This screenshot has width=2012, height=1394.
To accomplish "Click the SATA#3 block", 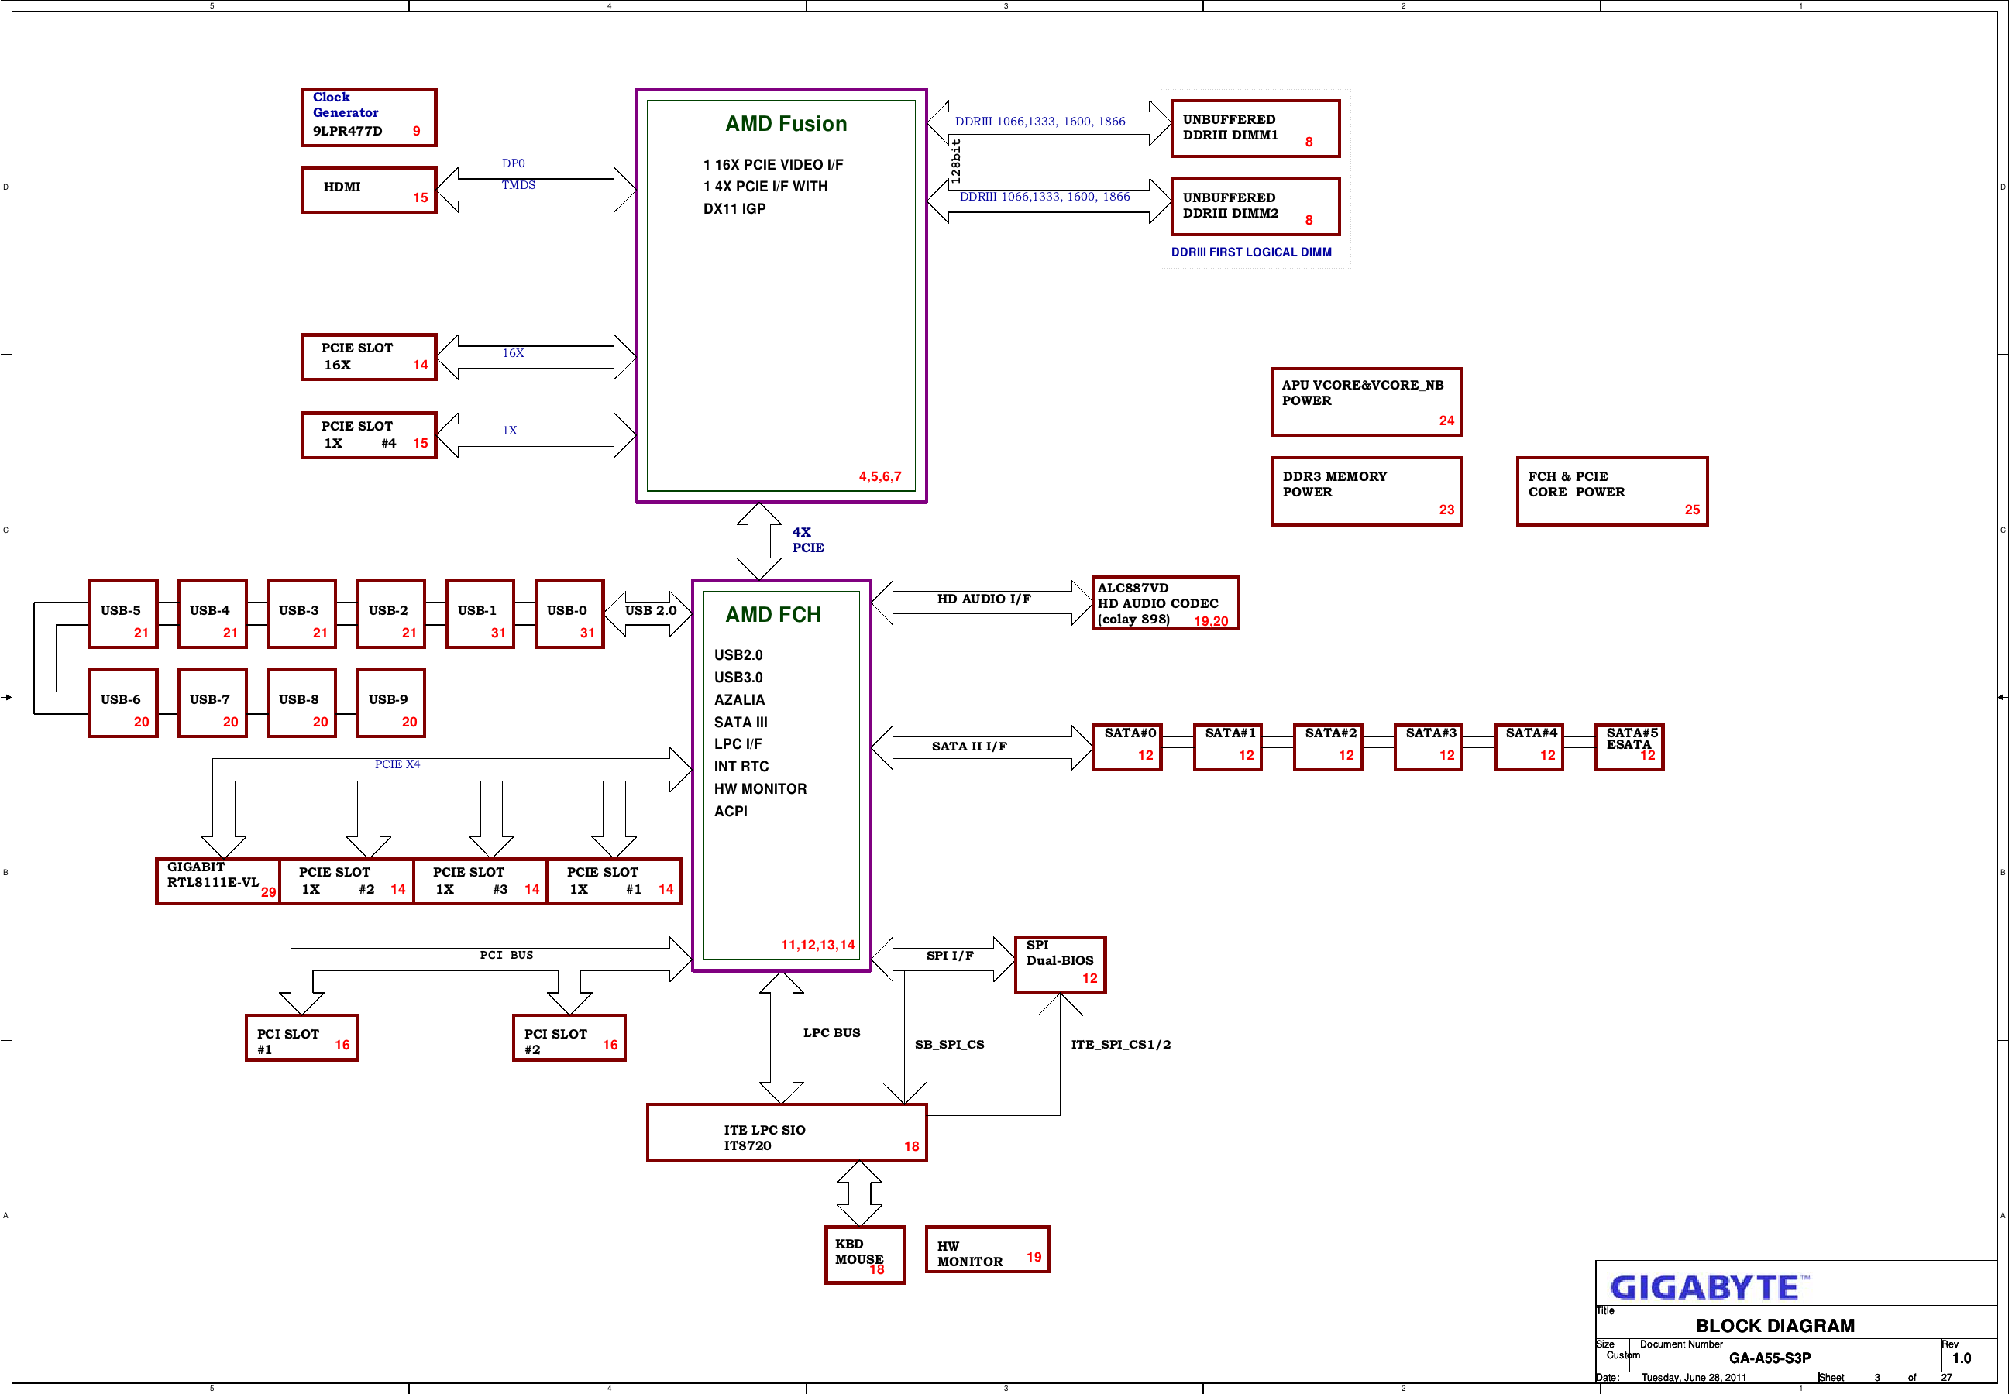I will [1429, 747].
